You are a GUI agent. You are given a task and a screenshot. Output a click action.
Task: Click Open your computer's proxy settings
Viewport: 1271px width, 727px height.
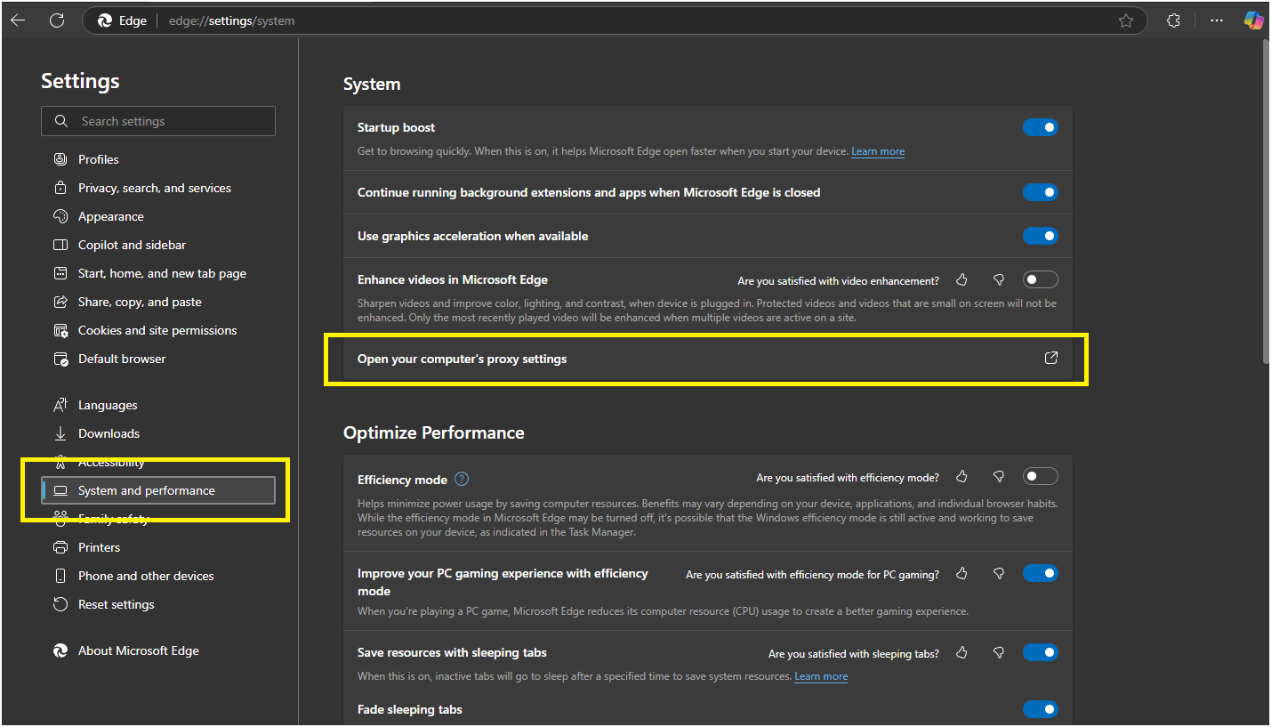[x=462, y=358]
